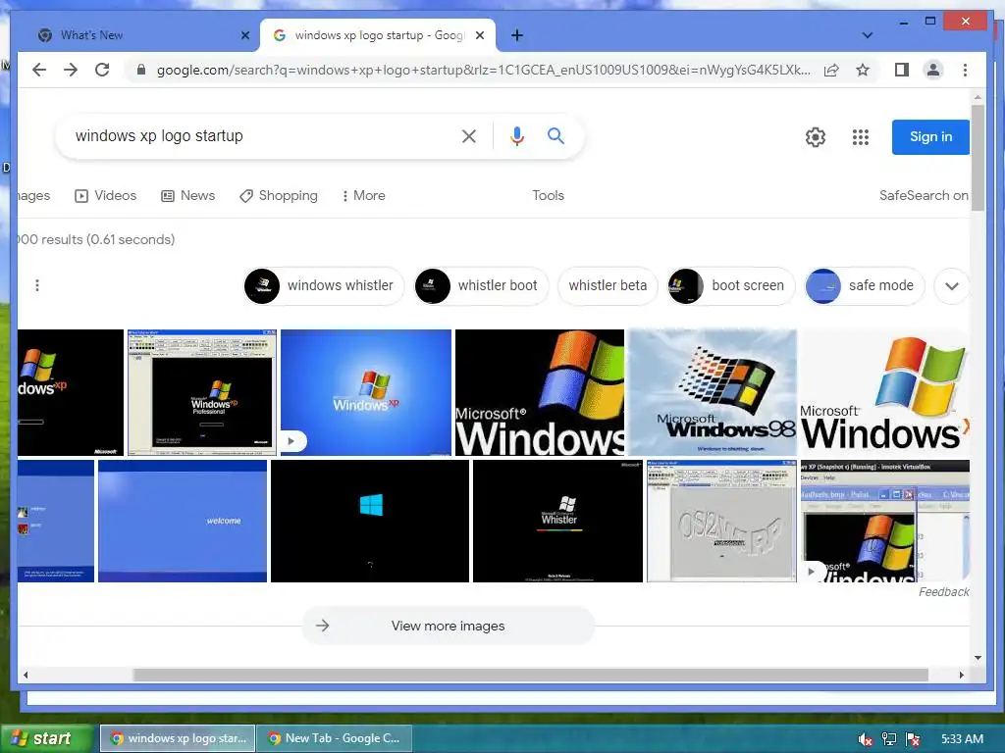Click the 5:33 AM clock
This screenshot has width=1005, height=753.
pos(962,739)
